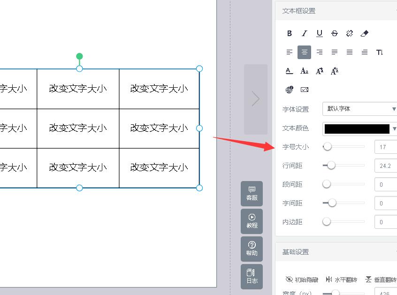The height and width of the screenshot is (295, 397).
Task: Open 教程 tutorial button
Action: (x=252, y=221)
